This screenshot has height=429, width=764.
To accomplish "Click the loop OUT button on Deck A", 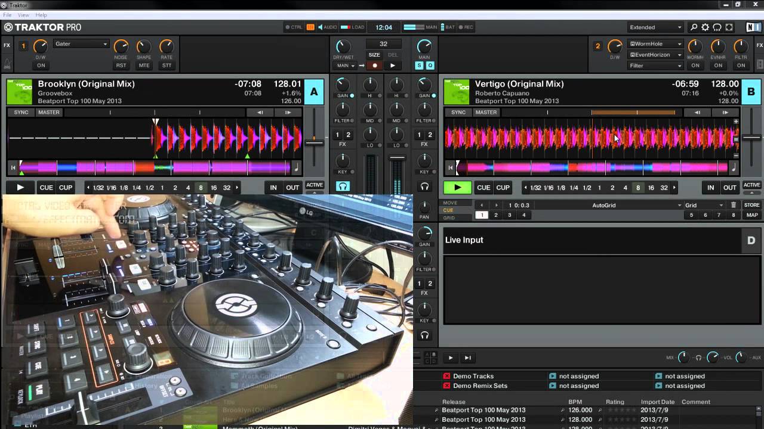I will [292, 188].
